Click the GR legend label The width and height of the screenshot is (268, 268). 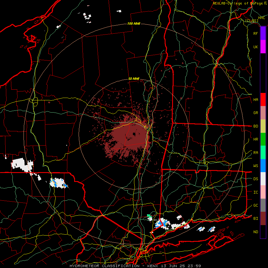(256, 113)
